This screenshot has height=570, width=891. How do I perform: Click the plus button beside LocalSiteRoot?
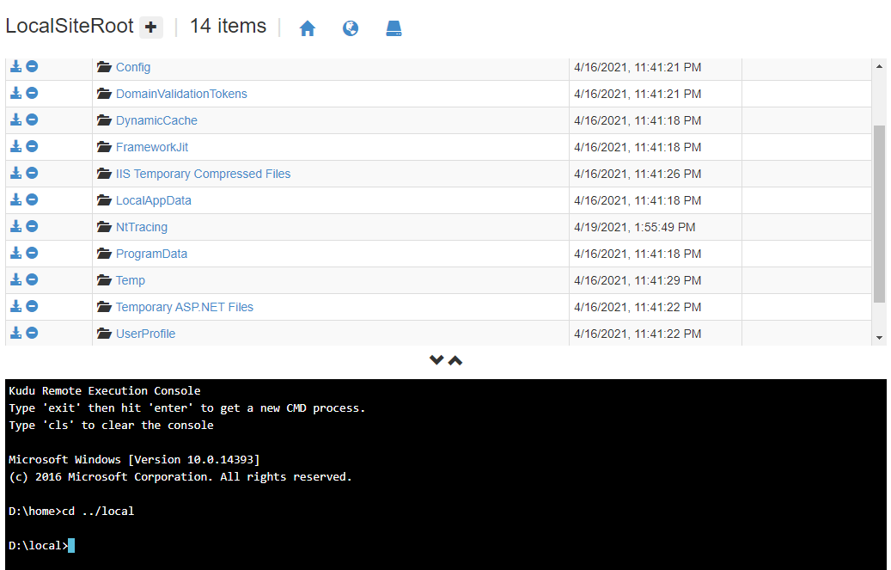pos(151,28)
